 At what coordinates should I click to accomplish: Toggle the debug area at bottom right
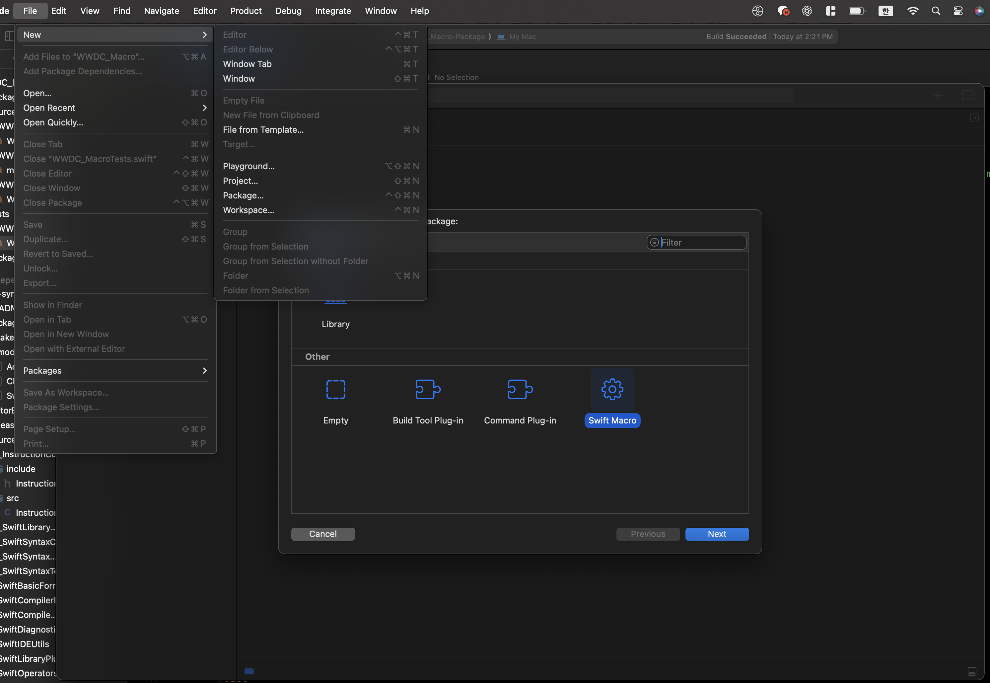972,671
